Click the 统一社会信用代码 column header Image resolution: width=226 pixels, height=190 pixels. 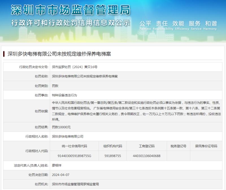[74, 146]
